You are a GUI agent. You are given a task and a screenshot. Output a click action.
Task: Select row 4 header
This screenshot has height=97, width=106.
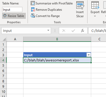point(3,60)
